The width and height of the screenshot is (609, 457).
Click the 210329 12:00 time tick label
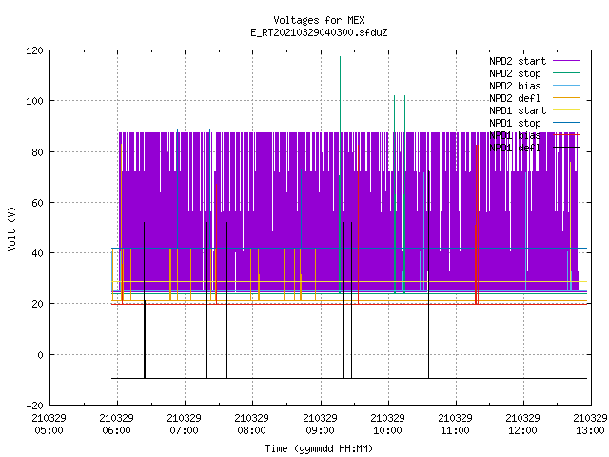(x=522, y=425)
